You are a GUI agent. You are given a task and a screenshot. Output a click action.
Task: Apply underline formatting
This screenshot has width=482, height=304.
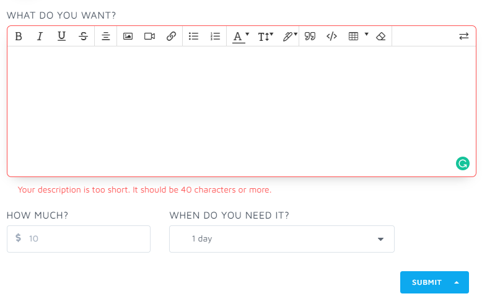coord(61,37)
